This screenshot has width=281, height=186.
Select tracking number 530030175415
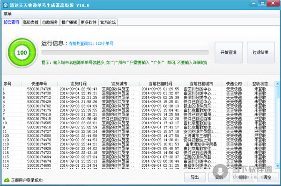point(39,119)
